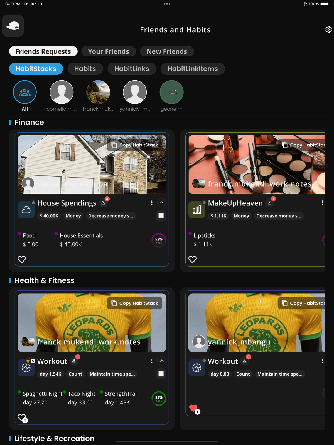This screenshot has width=334, height=445.
Task: Click franck's Workout basketball icon
Action: coord(26,368)
